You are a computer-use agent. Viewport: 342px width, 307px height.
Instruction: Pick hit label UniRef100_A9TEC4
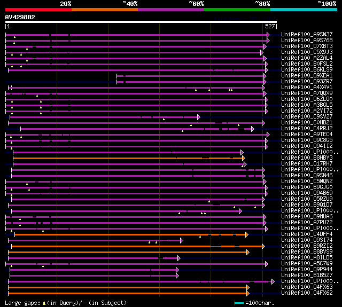click(x=307, y=135)
